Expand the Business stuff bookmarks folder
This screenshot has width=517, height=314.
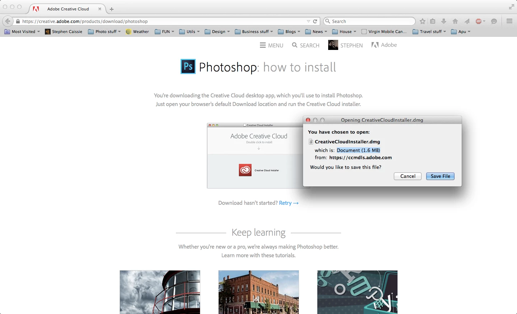pos(254,32)
